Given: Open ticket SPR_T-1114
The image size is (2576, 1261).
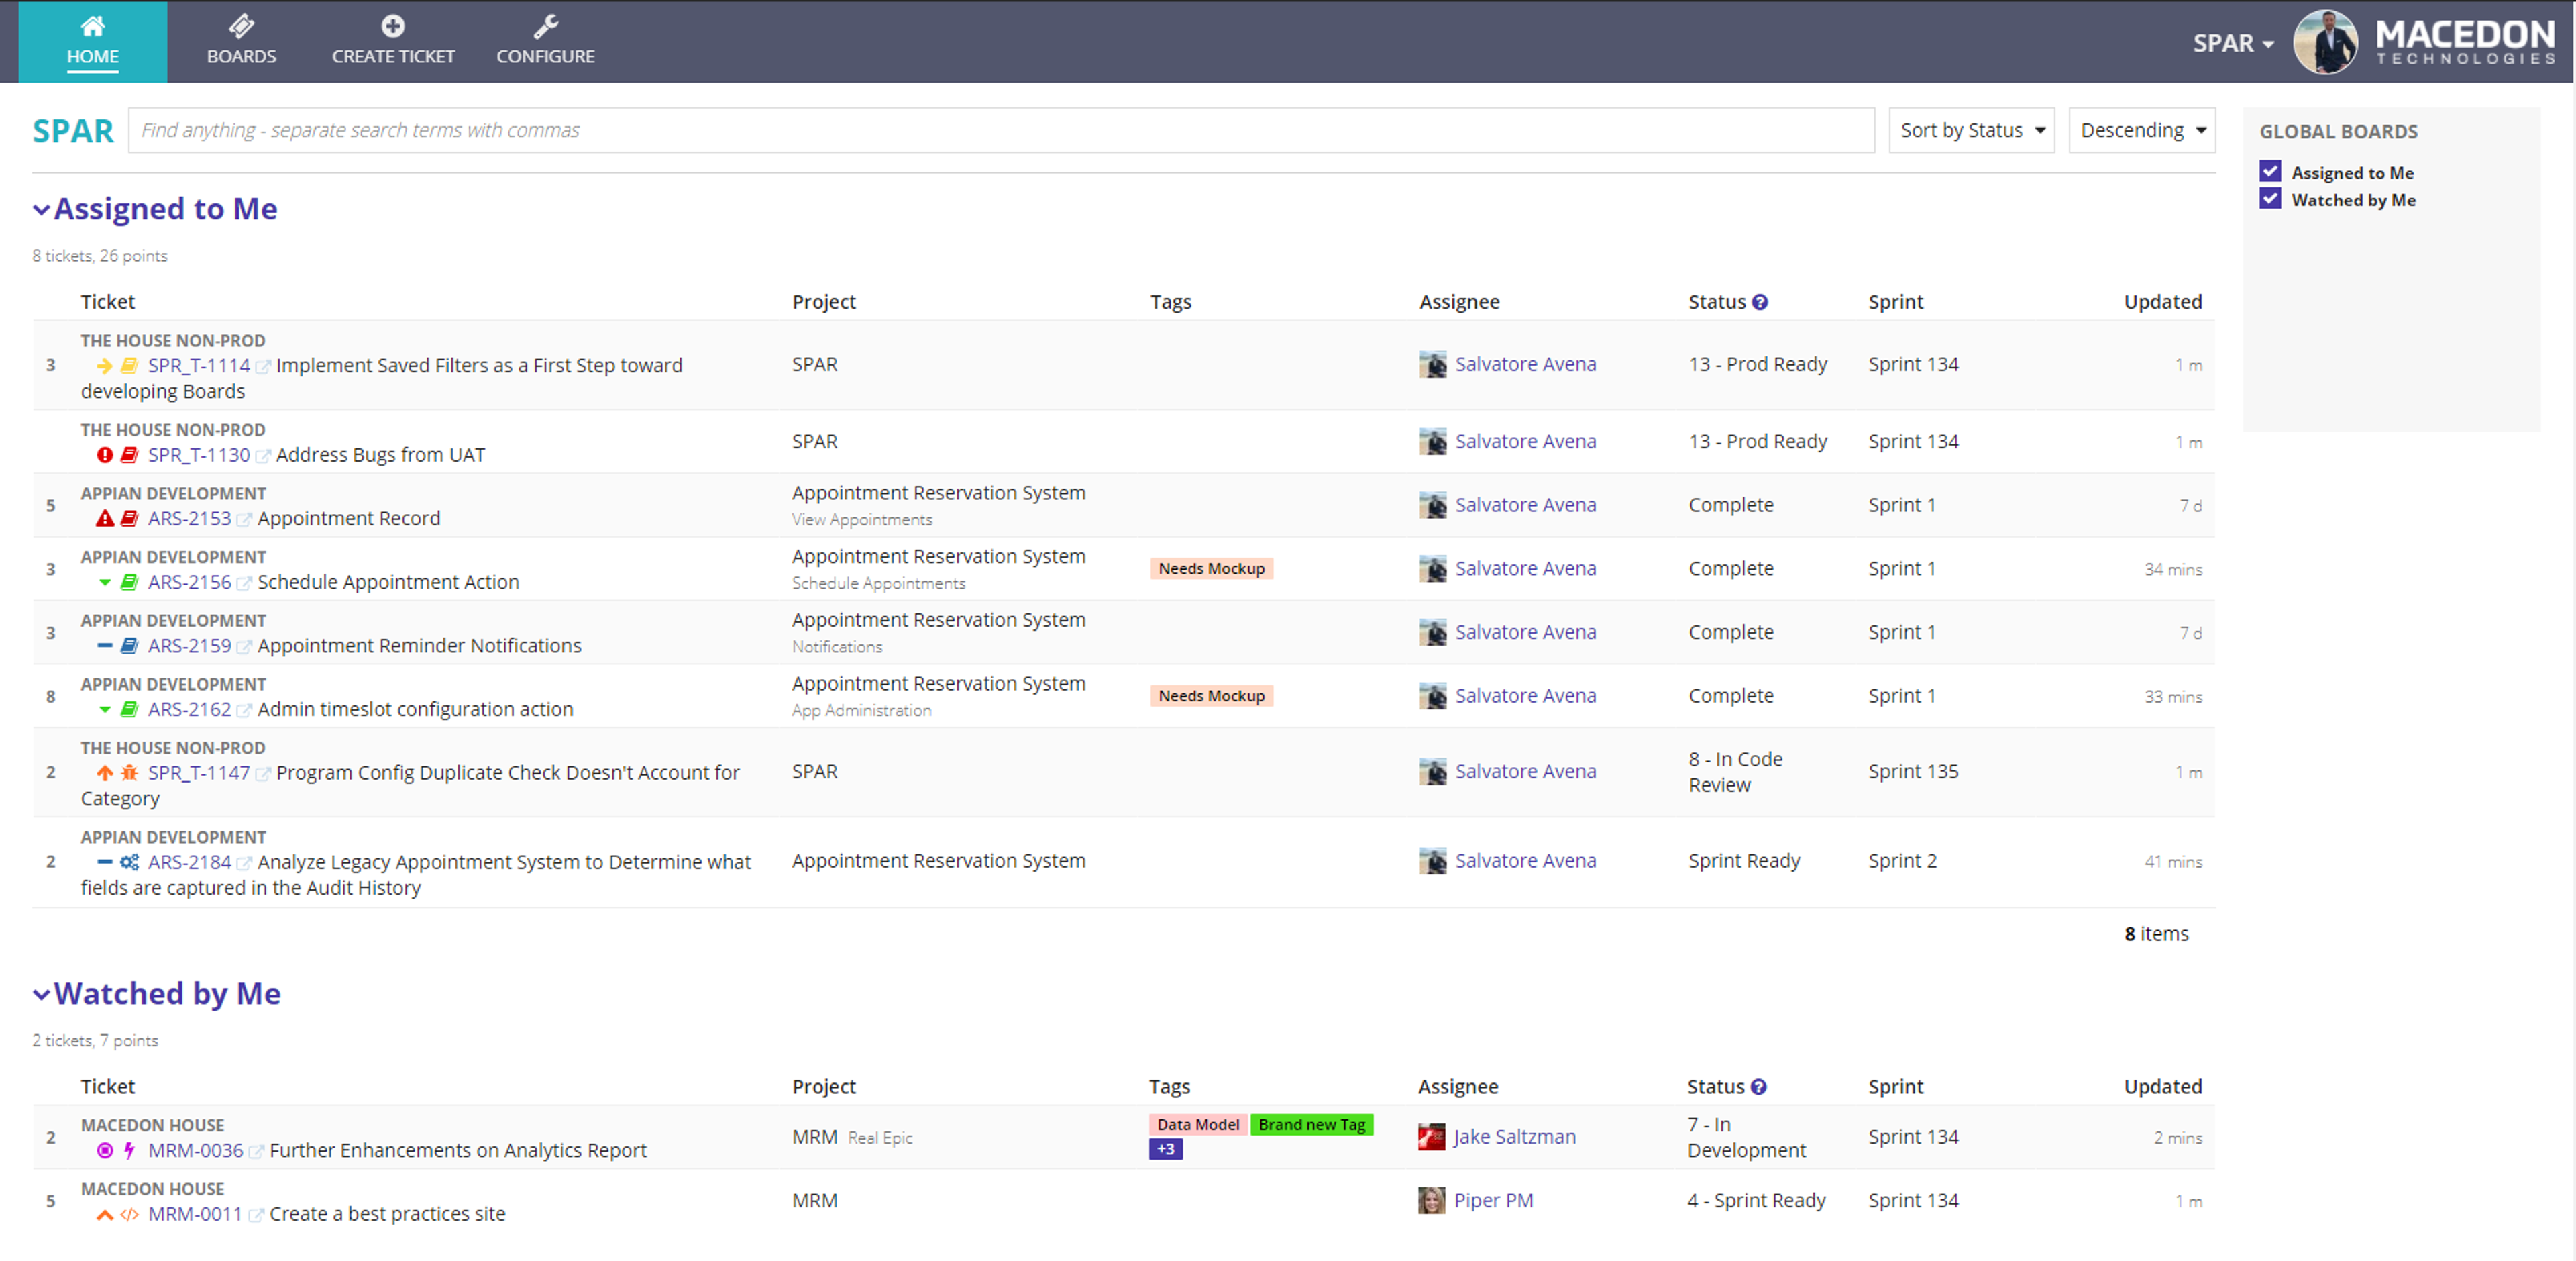Looking at the screenshot, I should pyautogui.click(x=198, y=365).
